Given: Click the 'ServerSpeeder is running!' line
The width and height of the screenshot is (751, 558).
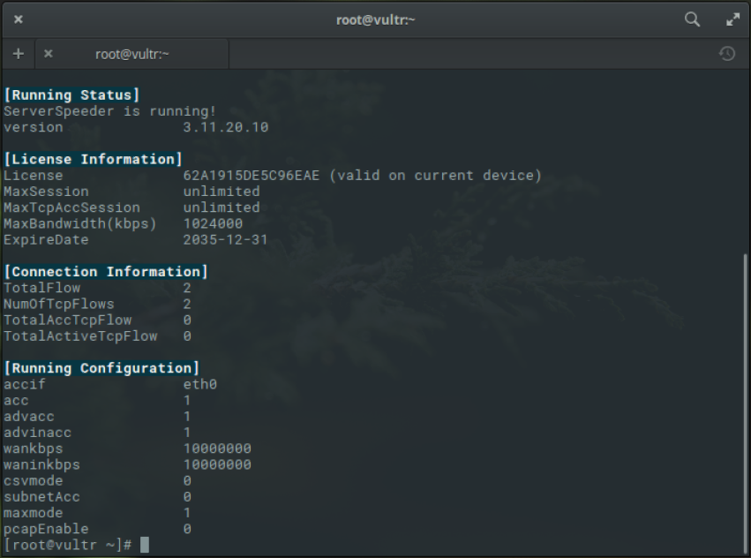Looking at the screenshot, I should 110,111.
